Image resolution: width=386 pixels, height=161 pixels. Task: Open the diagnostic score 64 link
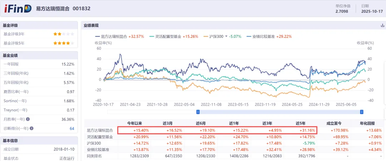72,129
